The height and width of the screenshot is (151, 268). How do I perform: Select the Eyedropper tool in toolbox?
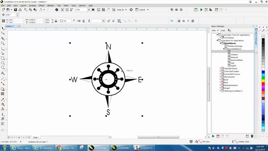3,100
